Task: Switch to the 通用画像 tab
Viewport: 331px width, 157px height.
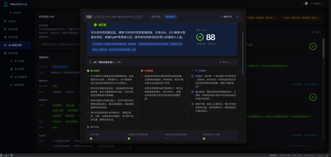Action: point(156,16)
